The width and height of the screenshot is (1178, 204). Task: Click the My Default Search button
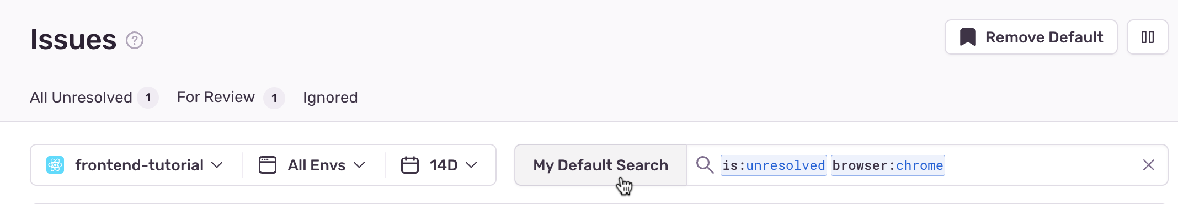pyautogui.click(x=601, y=165)
